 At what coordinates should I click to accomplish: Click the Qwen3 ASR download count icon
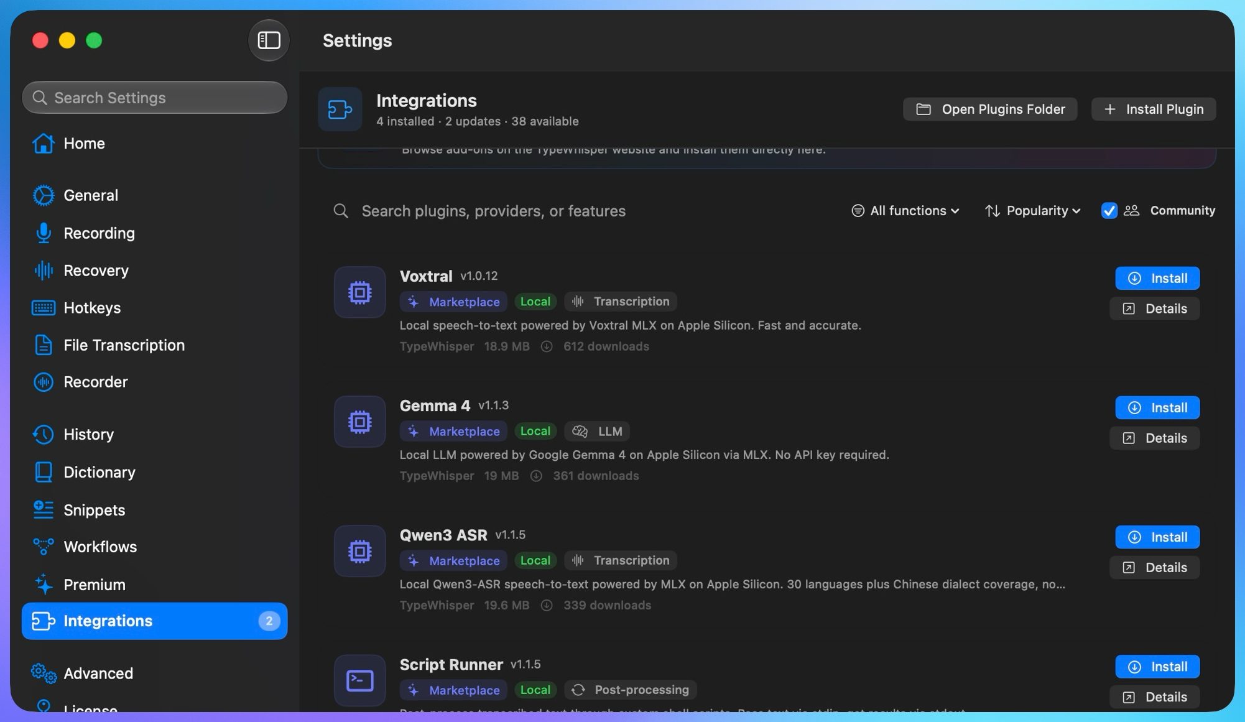click(546, 605)
